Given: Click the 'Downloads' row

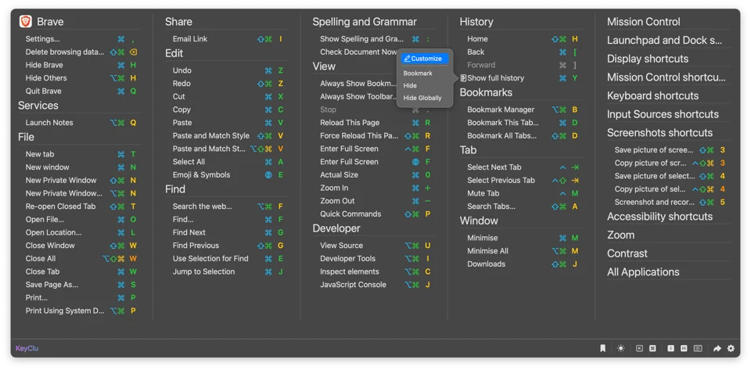Looking at the screenshot, I should 523,264.
